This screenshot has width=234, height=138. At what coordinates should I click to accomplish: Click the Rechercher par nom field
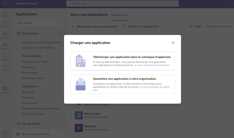219,26
